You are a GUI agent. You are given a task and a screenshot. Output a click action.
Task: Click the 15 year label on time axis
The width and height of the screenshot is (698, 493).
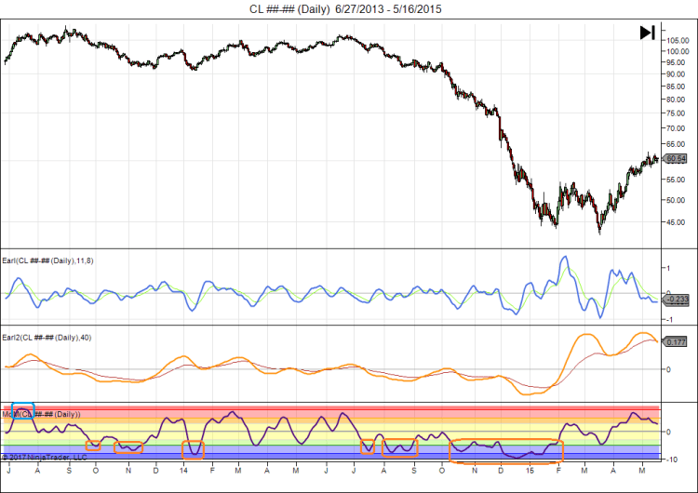click(x=530, y=473)
